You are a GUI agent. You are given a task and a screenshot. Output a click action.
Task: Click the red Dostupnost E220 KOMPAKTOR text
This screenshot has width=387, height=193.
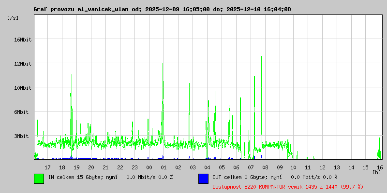click(x=288, y=186)
